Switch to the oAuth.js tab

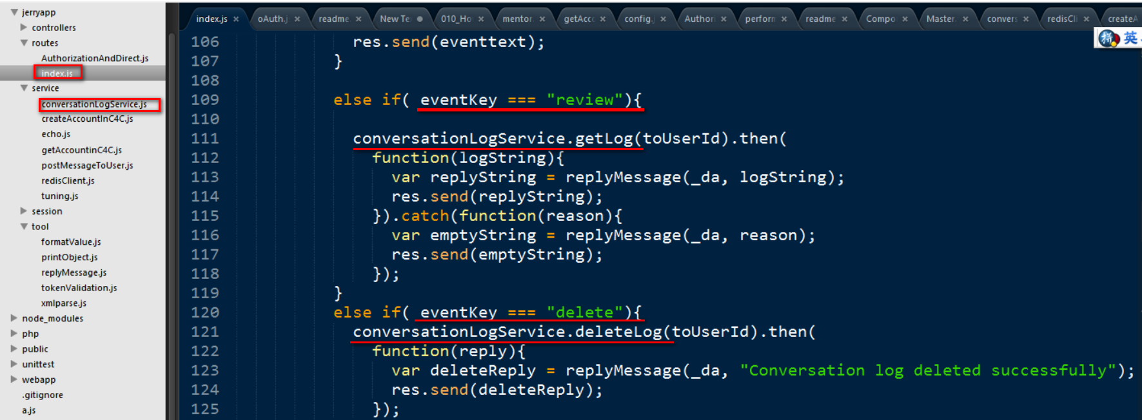click(273, 19)
